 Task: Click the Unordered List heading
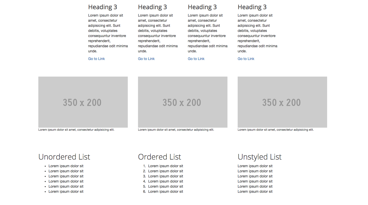64,157
